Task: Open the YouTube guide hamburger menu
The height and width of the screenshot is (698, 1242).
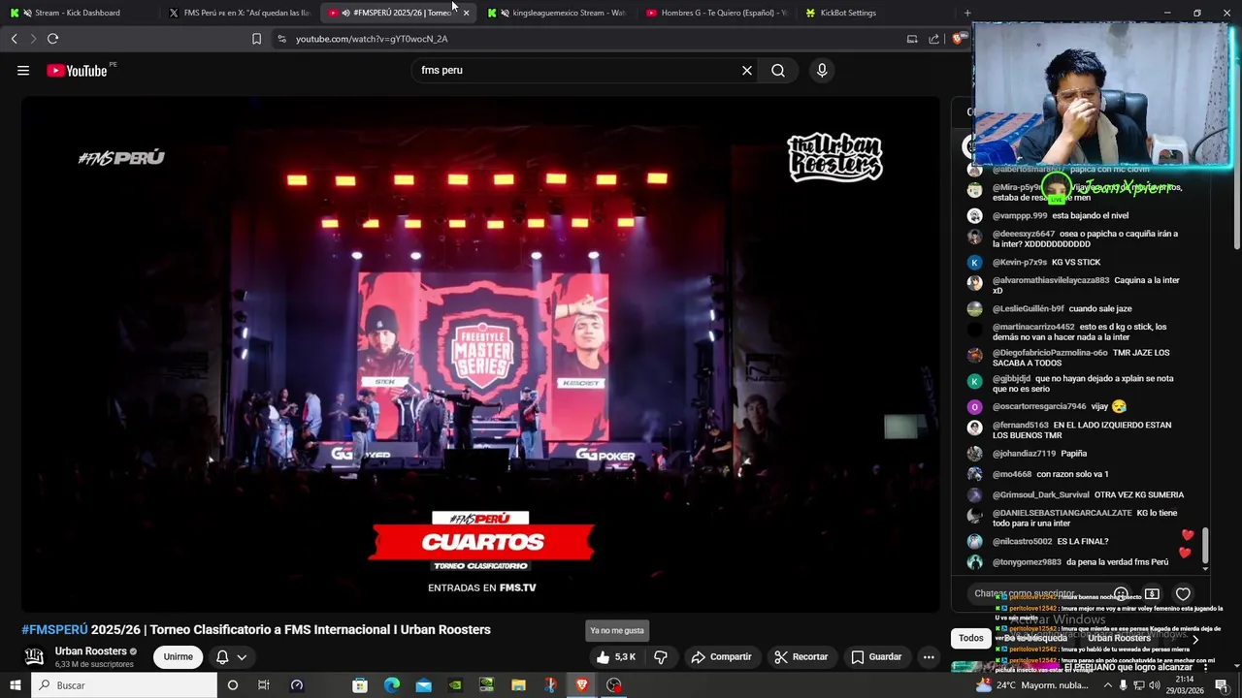Action: coord(23,70)
